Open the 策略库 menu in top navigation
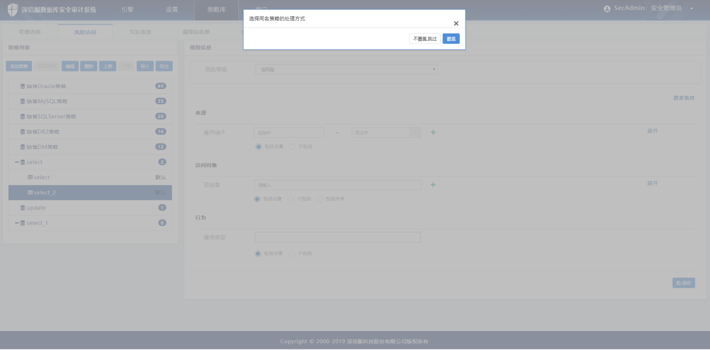 [x=216, y=10]
